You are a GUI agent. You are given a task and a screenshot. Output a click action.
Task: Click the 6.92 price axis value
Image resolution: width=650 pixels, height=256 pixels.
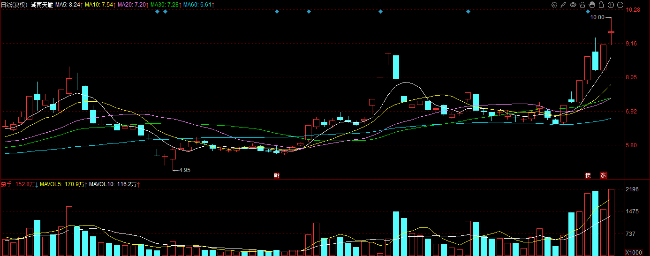pyautogui.click(x=631, y=112)
